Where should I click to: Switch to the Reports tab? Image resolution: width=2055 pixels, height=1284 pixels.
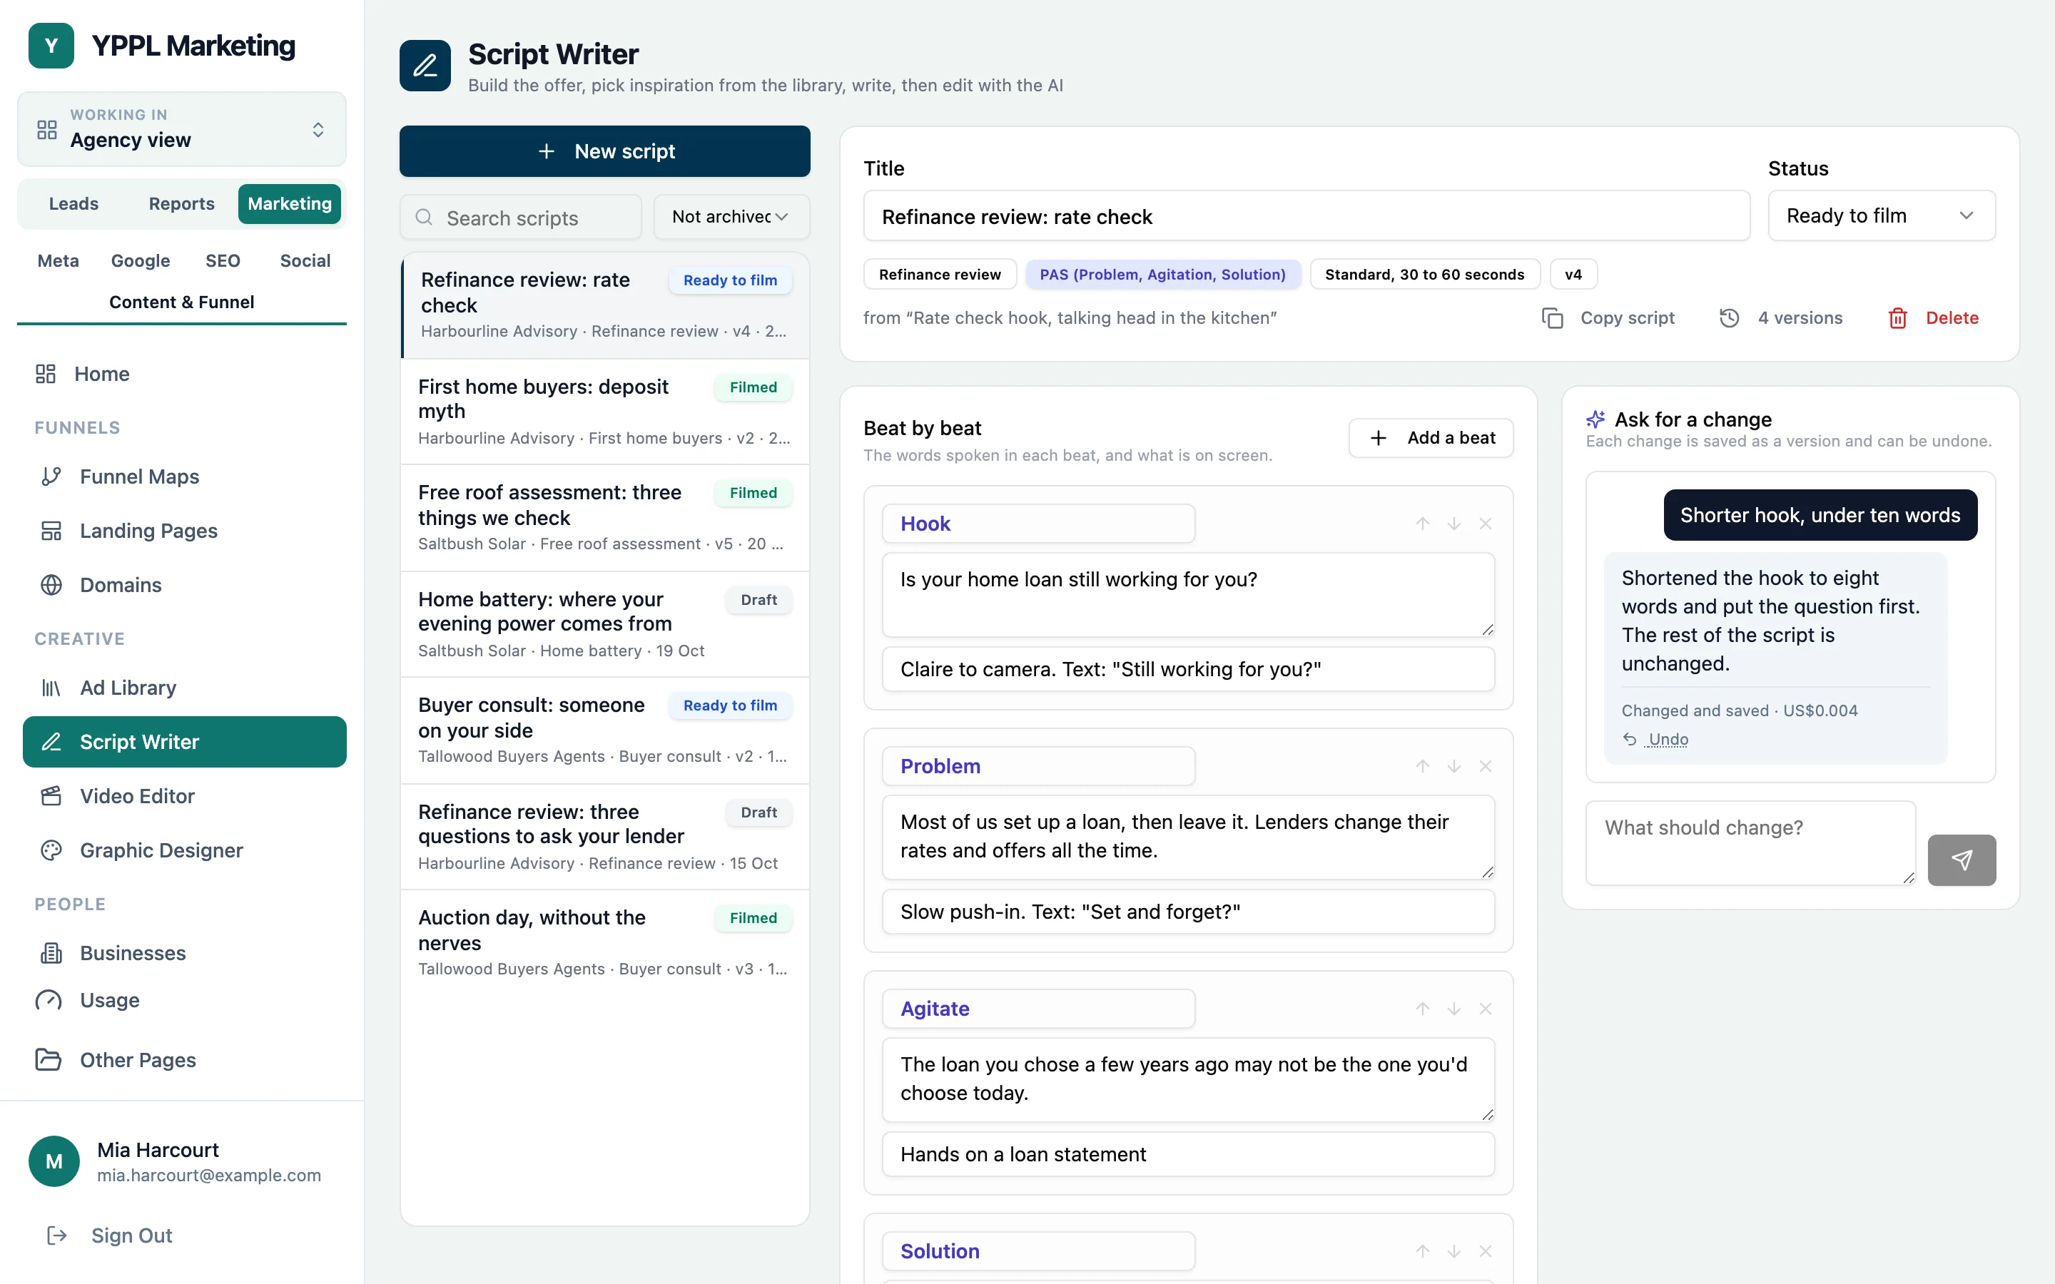click(x=182, y=204)
